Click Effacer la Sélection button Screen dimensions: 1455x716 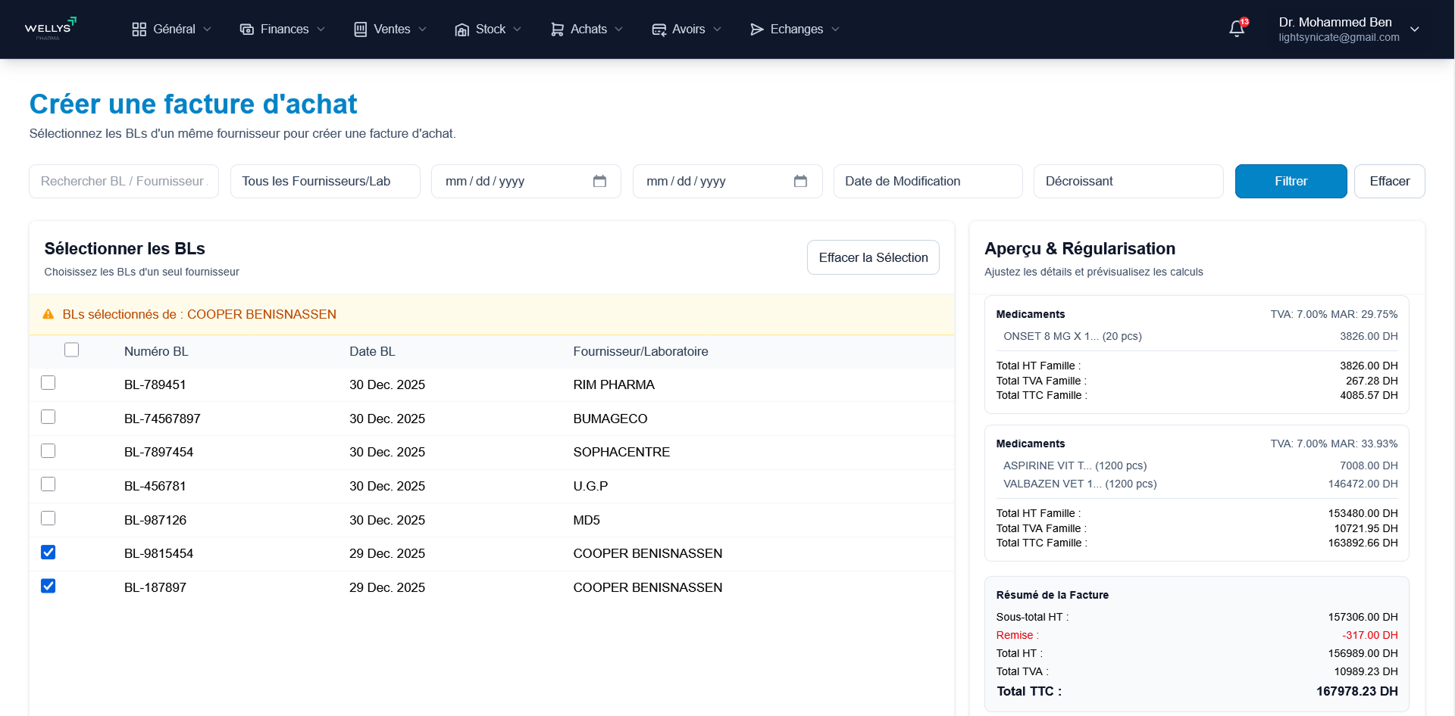pos(873,257)
